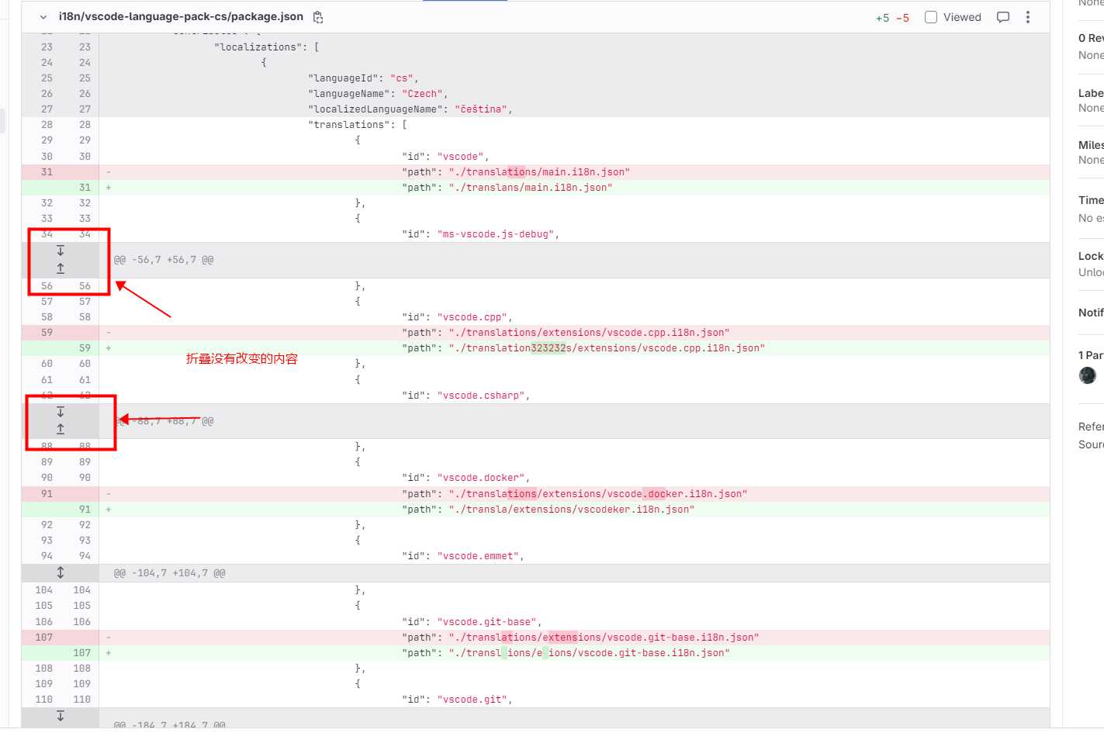The height and width of the screenshot is (750, 1104).
Task: Expand down lines after line 110
Action: (x=61, y=716)
